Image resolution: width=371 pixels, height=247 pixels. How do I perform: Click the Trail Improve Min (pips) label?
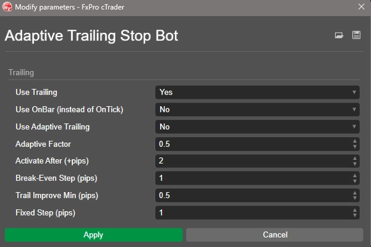point(57,196)
